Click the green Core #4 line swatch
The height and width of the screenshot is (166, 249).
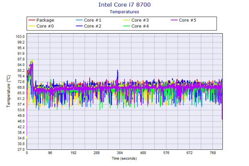(x=127, y=26)
